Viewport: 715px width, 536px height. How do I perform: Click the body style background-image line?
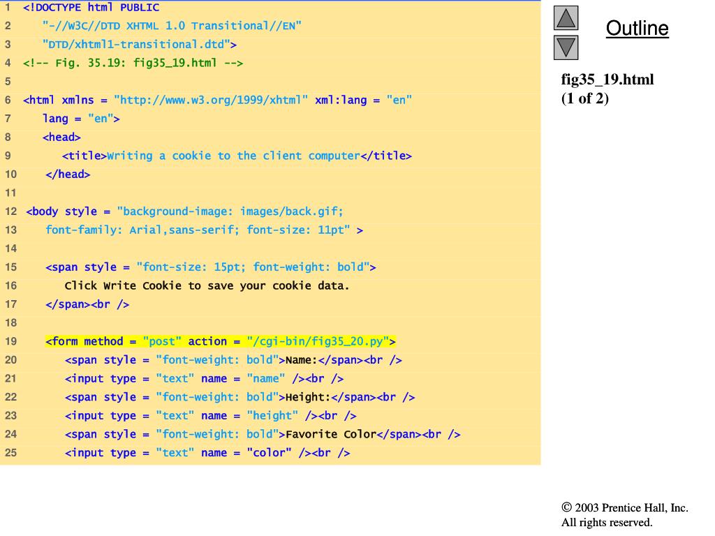(184, 211)
